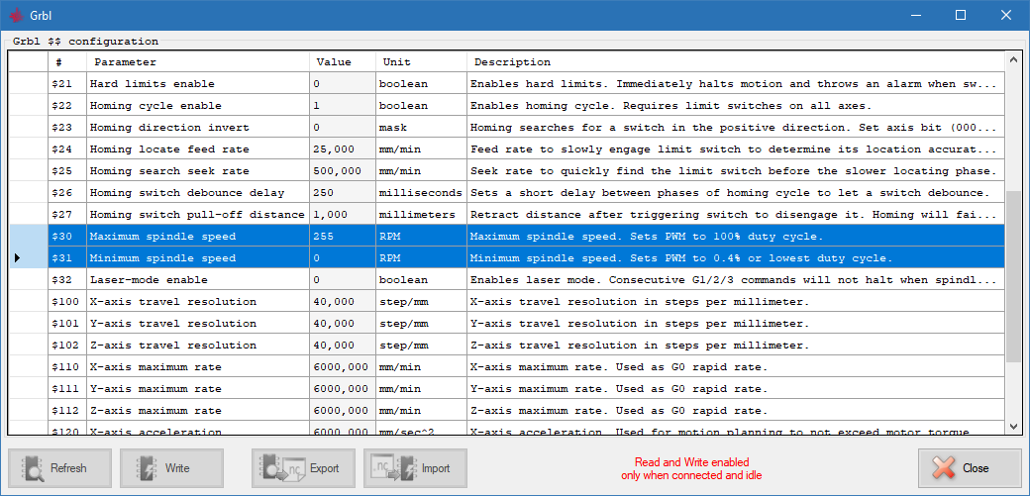Edit the 1,000 value for Homing pull-off distance
Viewport: 1030px width, 496px height.
(343, 214)
